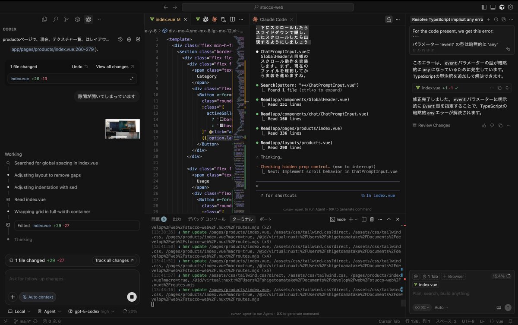Image resolution: width=518 pixels, height=325 pixels.
Task: Launch Claude Code from editor title icon
Action: (x=215, y=19)
